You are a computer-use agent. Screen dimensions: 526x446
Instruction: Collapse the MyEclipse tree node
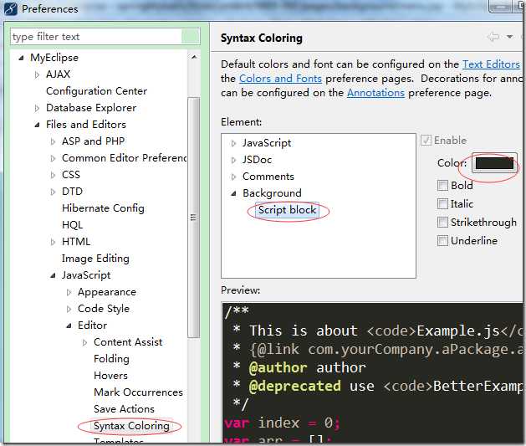(x=22, y=58)
